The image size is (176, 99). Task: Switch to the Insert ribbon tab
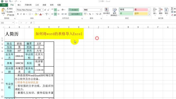(19, 5)
